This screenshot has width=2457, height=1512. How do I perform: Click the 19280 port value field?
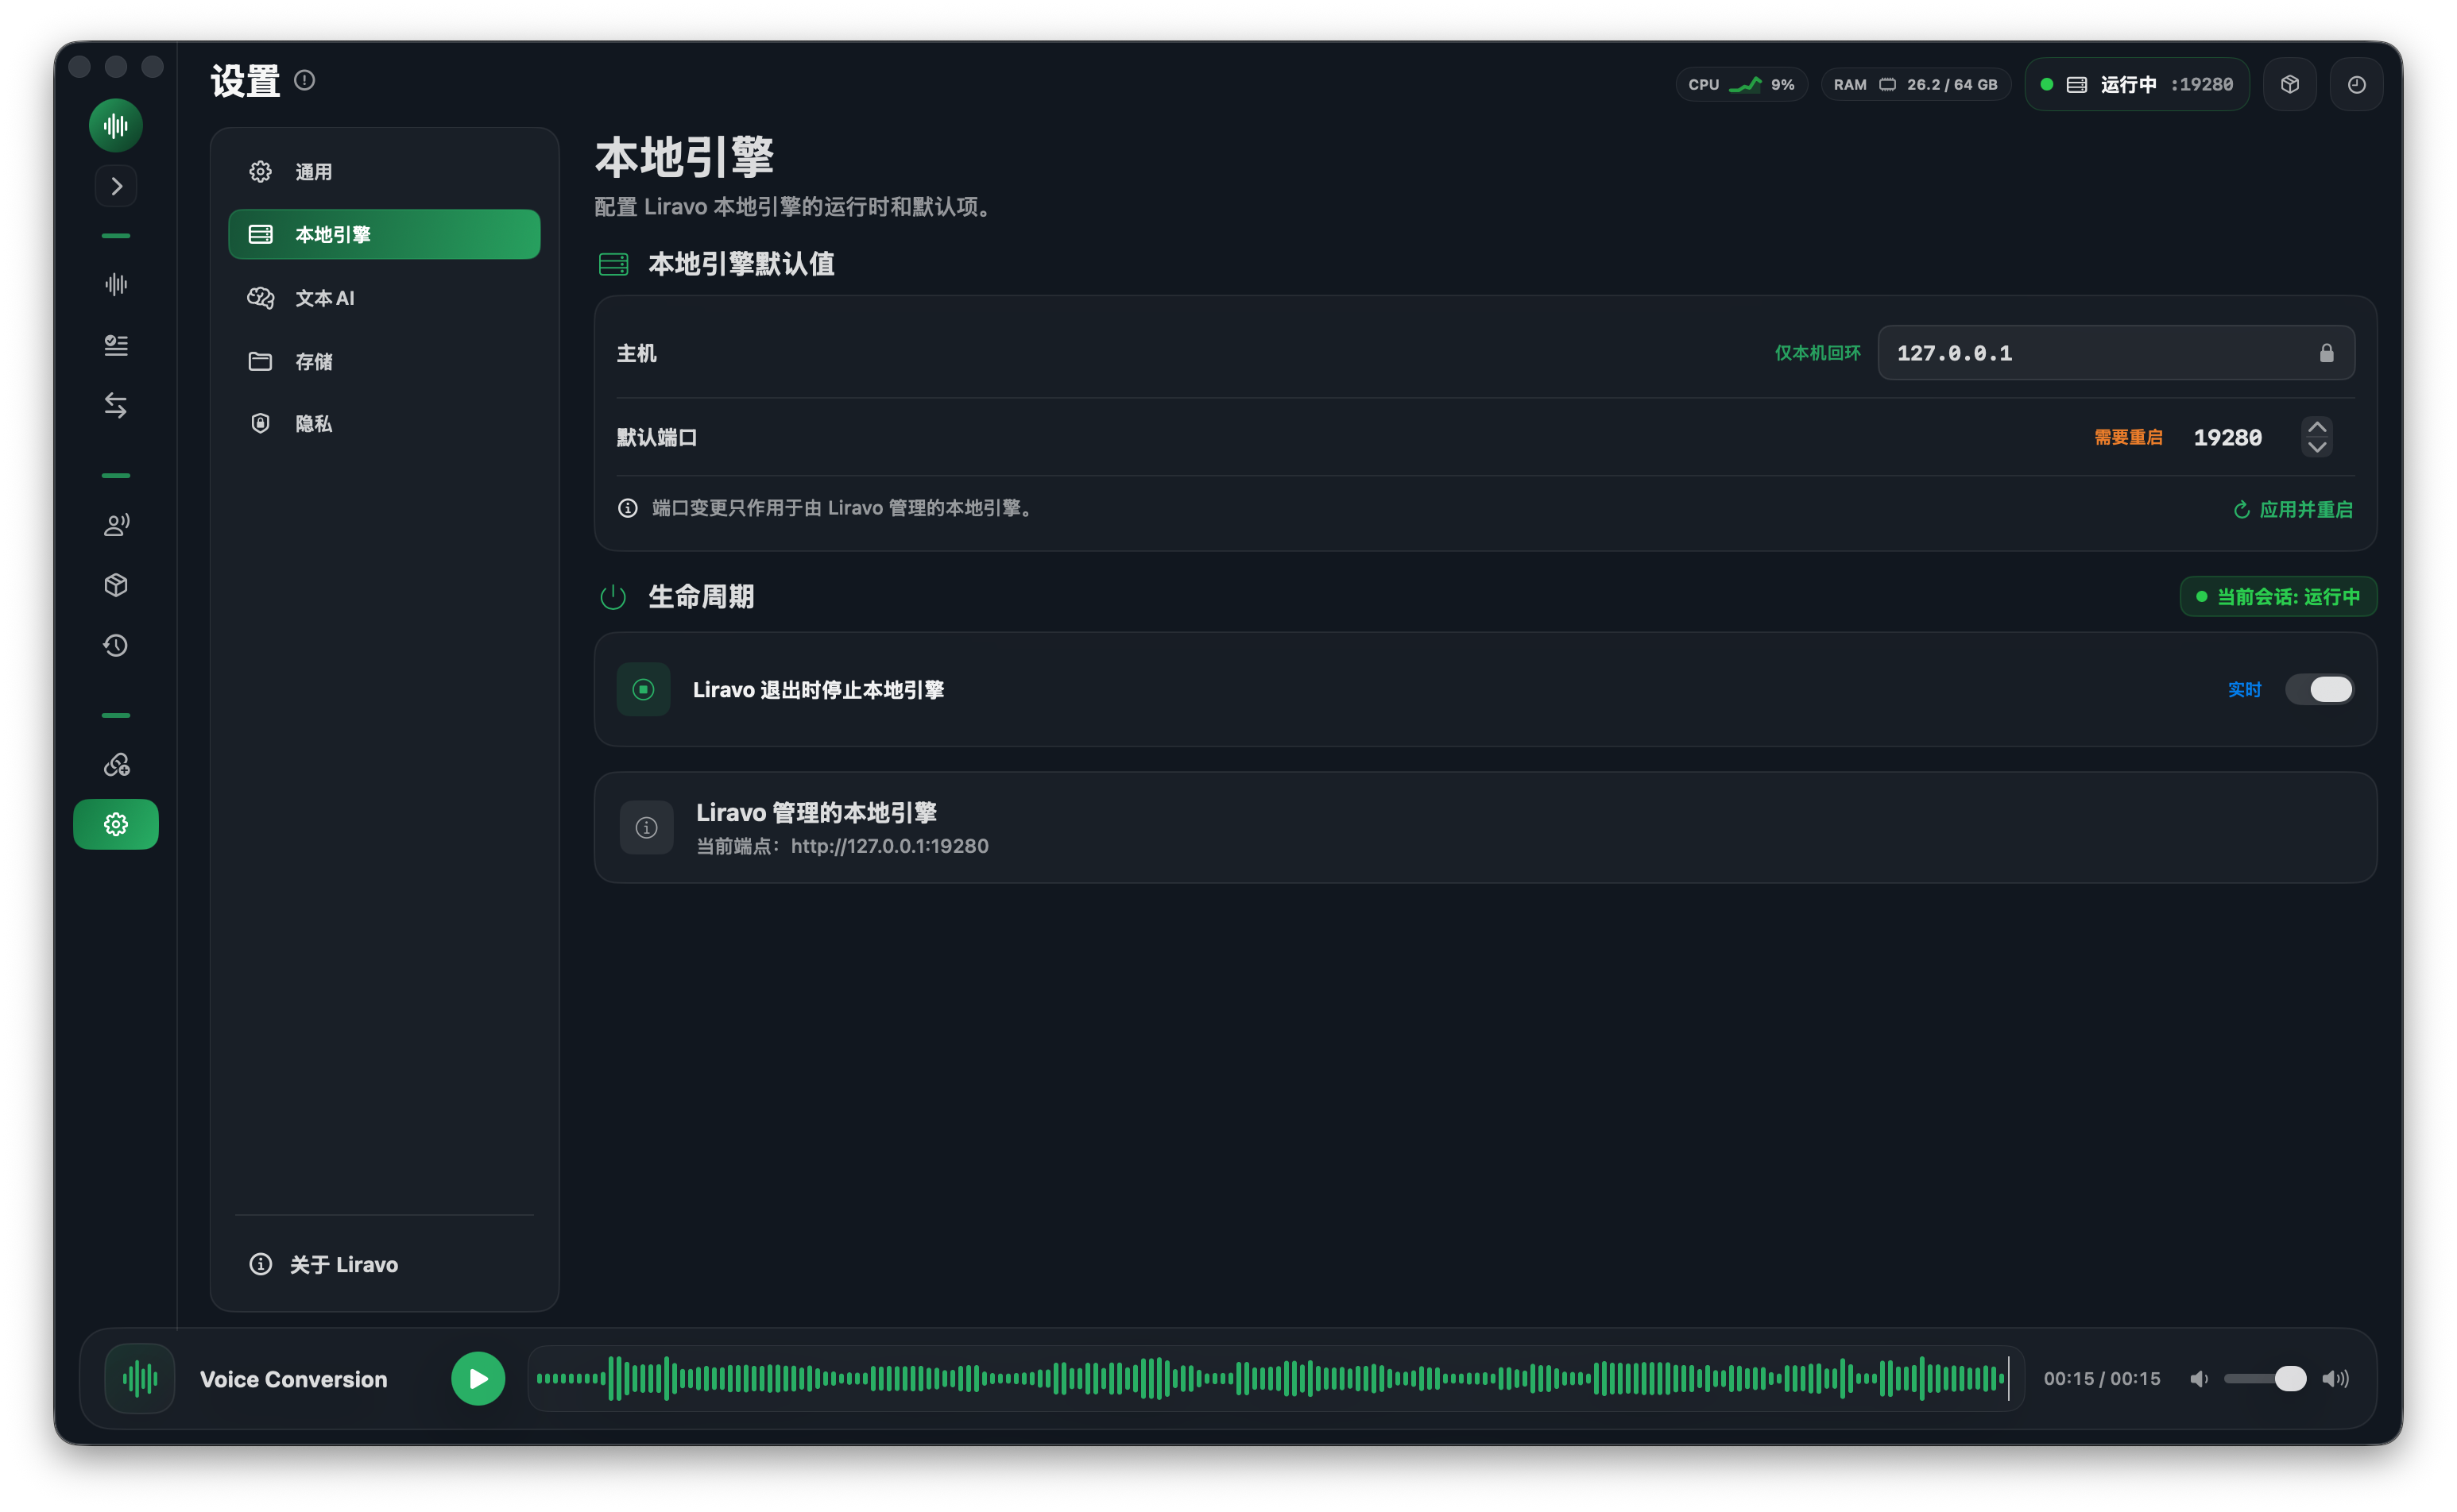[2228, 437]
